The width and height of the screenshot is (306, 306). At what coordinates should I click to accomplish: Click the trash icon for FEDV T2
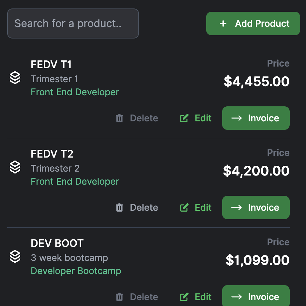pyautogui.click(x=119, y=207)
